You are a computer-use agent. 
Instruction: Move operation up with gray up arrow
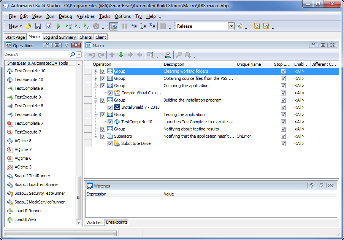(x=112, y=55)
